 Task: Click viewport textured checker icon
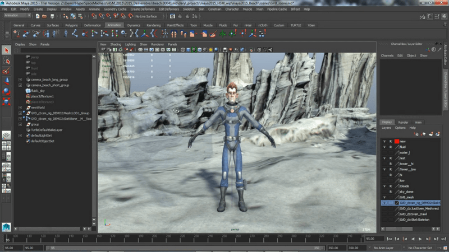pos(205,50)
